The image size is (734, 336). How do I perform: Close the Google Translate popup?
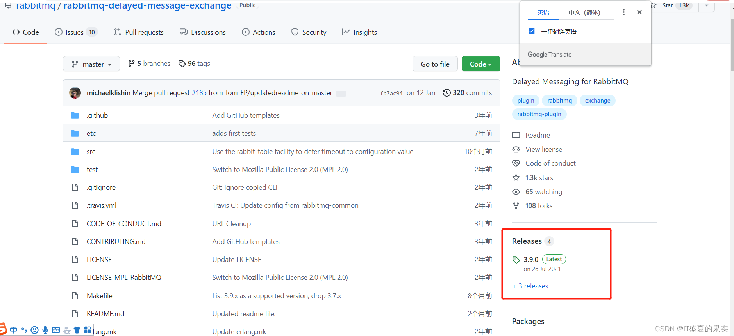click(639, 12)
